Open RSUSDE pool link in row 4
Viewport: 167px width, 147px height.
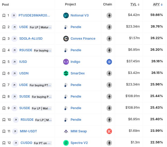pos(26,50)
